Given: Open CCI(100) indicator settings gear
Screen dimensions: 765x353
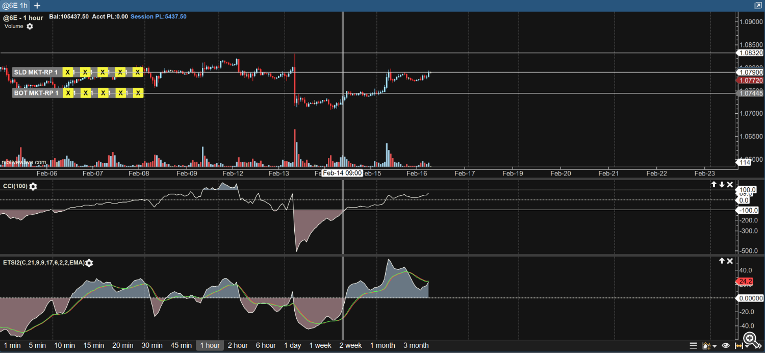Looking at the screenshot, I should (x=33, y=187).
